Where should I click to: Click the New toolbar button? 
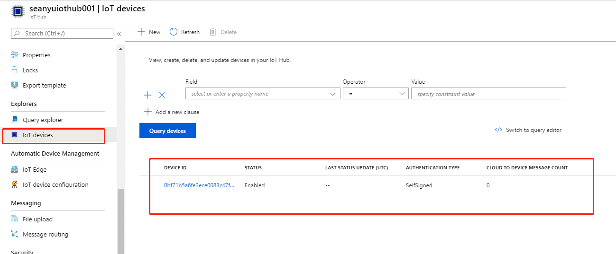149,32
